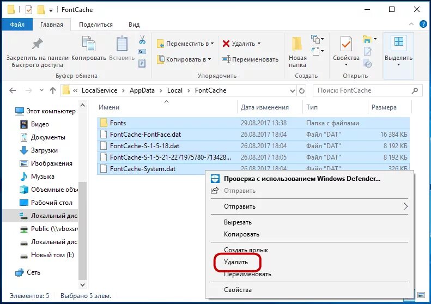The image size is (431, 304).
Task: Open Рабочий стол in navigation pane
Action: tap(46, 203)
